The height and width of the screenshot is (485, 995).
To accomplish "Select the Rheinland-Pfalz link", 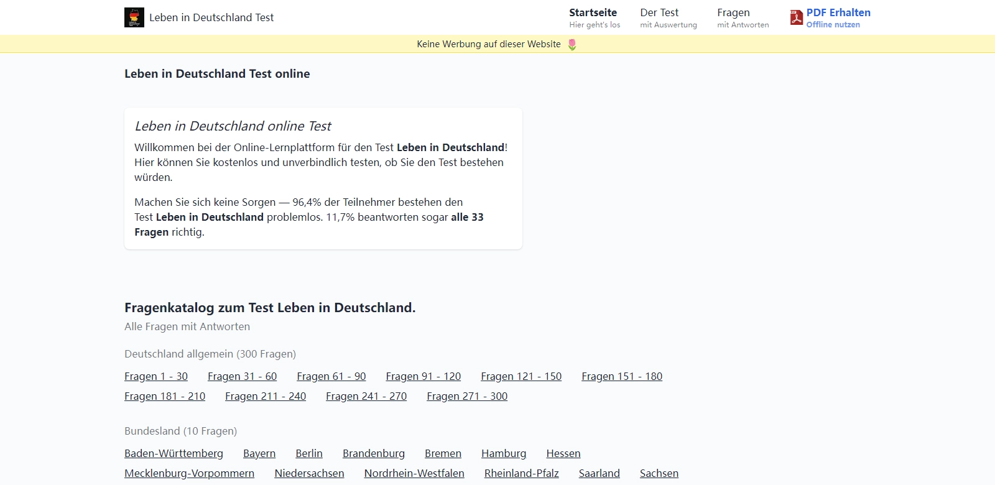I will [x=521, y=473].
